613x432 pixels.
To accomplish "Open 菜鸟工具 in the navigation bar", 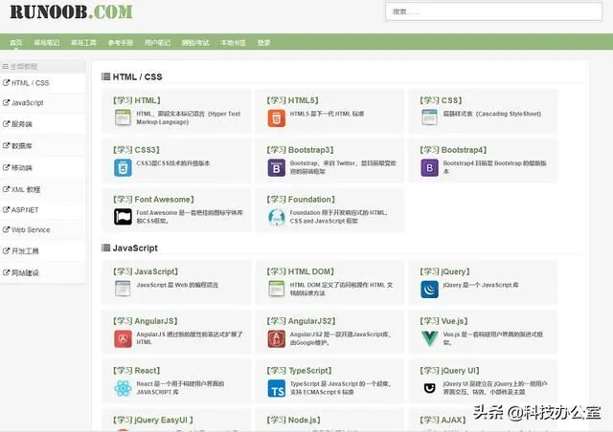I will pyautogui.click(x=83, y=43).
